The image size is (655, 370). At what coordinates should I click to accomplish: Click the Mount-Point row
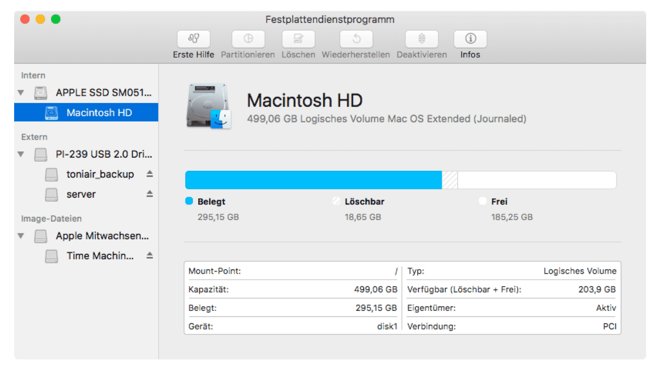click(x=293, y=271)
